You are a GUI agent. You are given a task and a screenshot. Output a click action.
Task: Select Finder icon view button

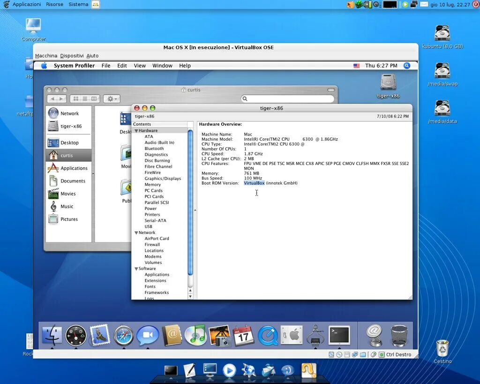click(76, 98)
